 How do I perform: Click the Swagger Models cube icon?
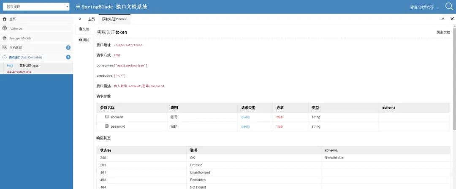click(4, 38)
